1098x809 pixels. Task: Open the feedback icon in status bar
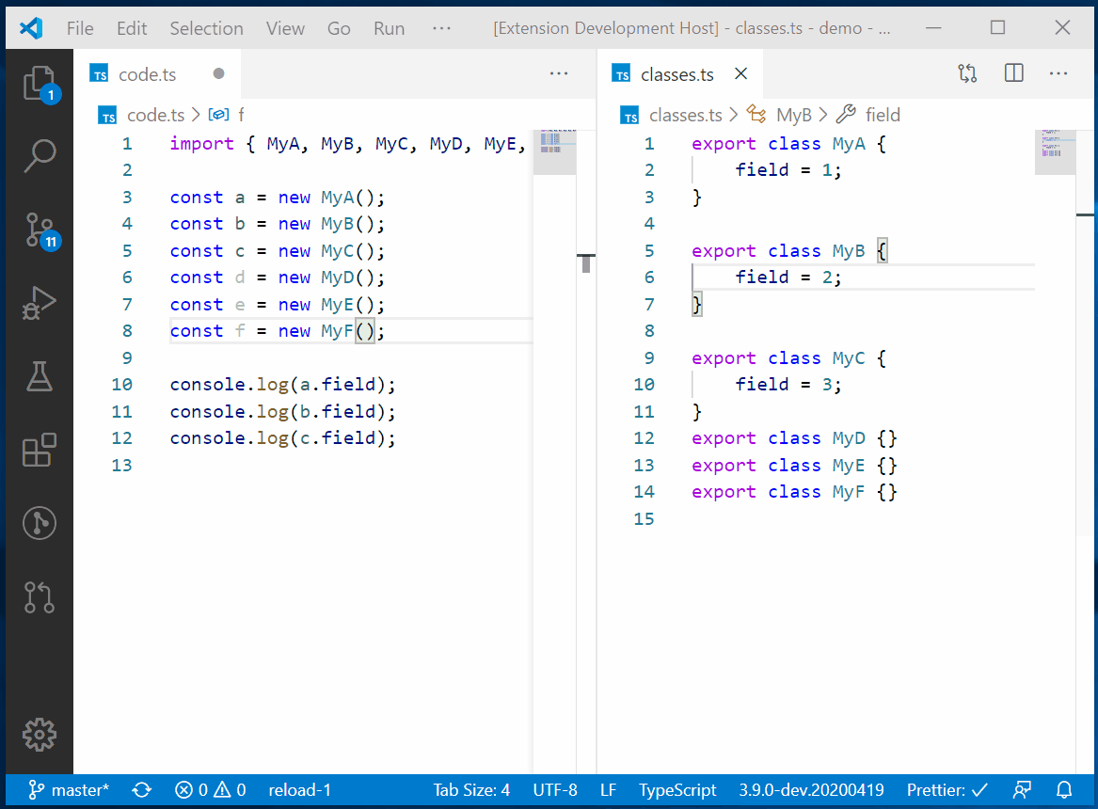coord(1023,790)
